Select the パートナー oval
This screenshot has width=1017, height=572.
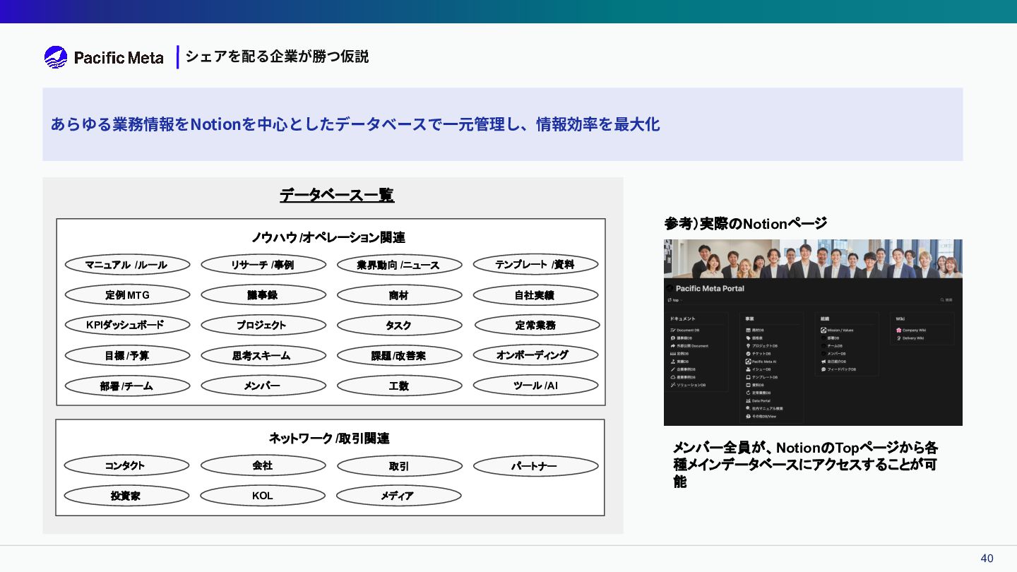click(535, 466)
